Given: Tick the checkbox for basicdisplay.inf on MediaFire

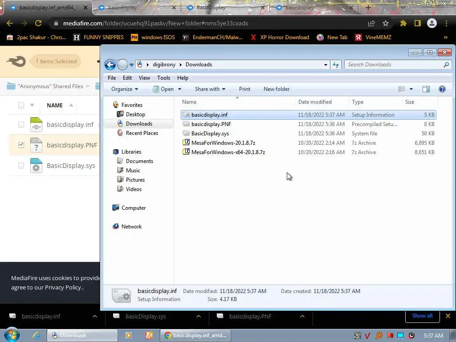Looking at the screenshot, I should coord(21,125).
